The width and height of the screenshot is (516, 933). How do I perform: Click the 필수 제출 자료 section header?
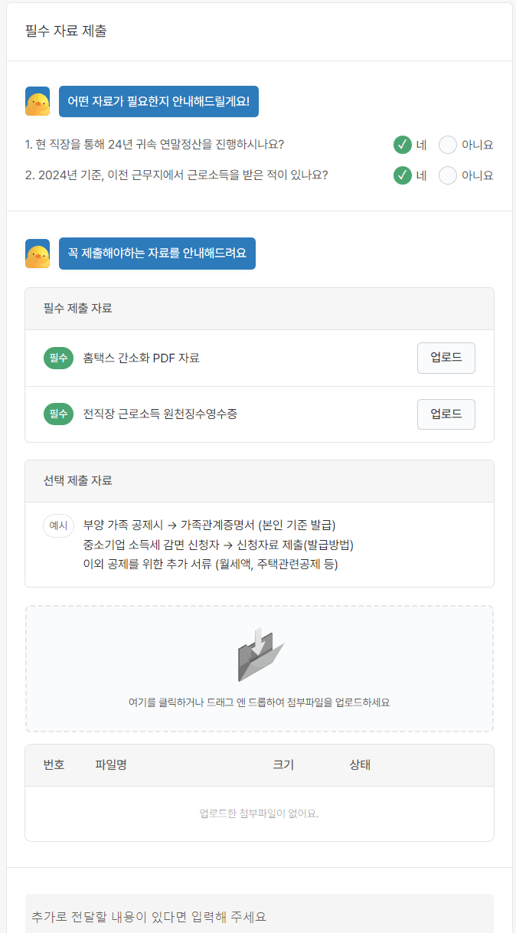pyautogui.click(x=75, y=309)
